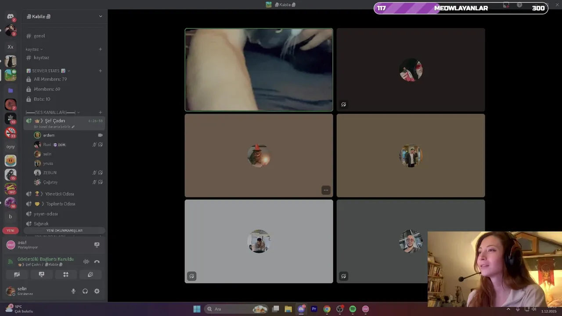Open Discord direct messages home icon
This screenshot has width=562, height=316.
pyautogui.click(x=11, y=16)
